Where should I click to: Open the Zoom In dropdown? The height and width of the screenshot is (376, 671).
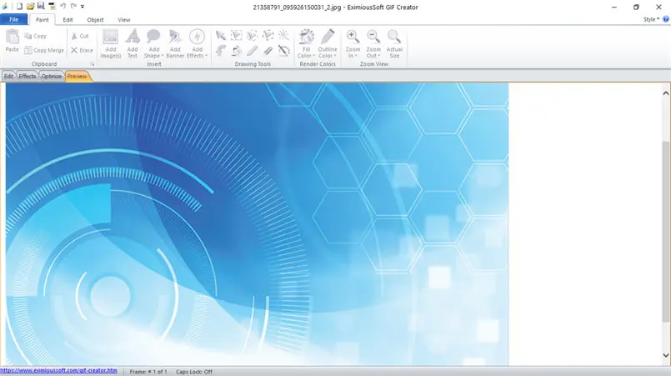point(353,43)
